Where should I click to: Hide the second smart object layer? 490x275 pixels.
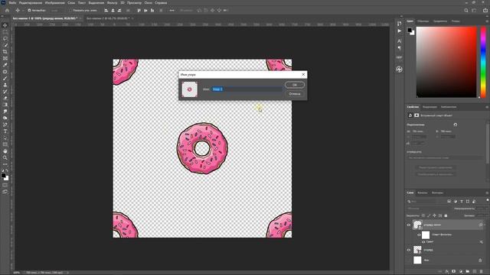point(408,250)
